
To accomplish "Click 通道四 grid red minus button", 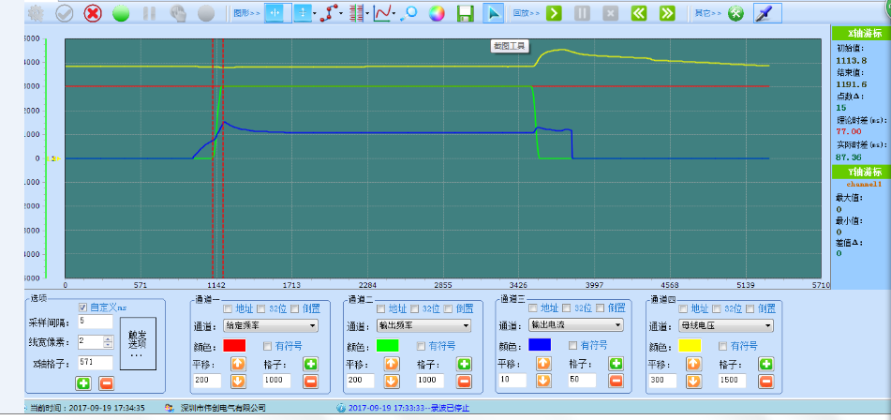I will click(766, 381).
